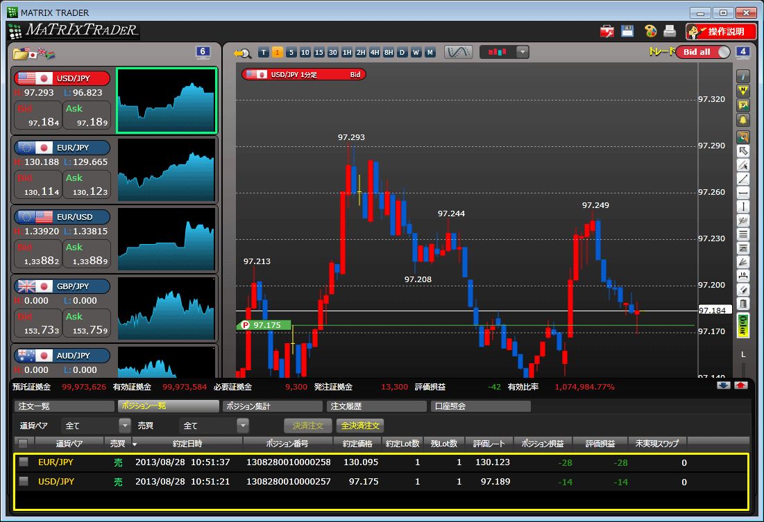Viewport: 764px width, 522px height.
Task: Open the red toolbox settings icon
Action: (x=607, y=31)
